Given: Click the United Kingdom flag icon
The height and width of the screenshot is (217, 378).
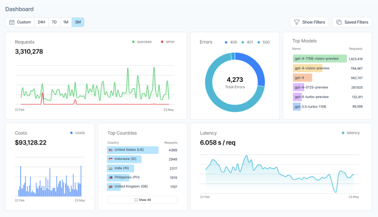Looking at the screenshot, I should [x=111, y=187].
